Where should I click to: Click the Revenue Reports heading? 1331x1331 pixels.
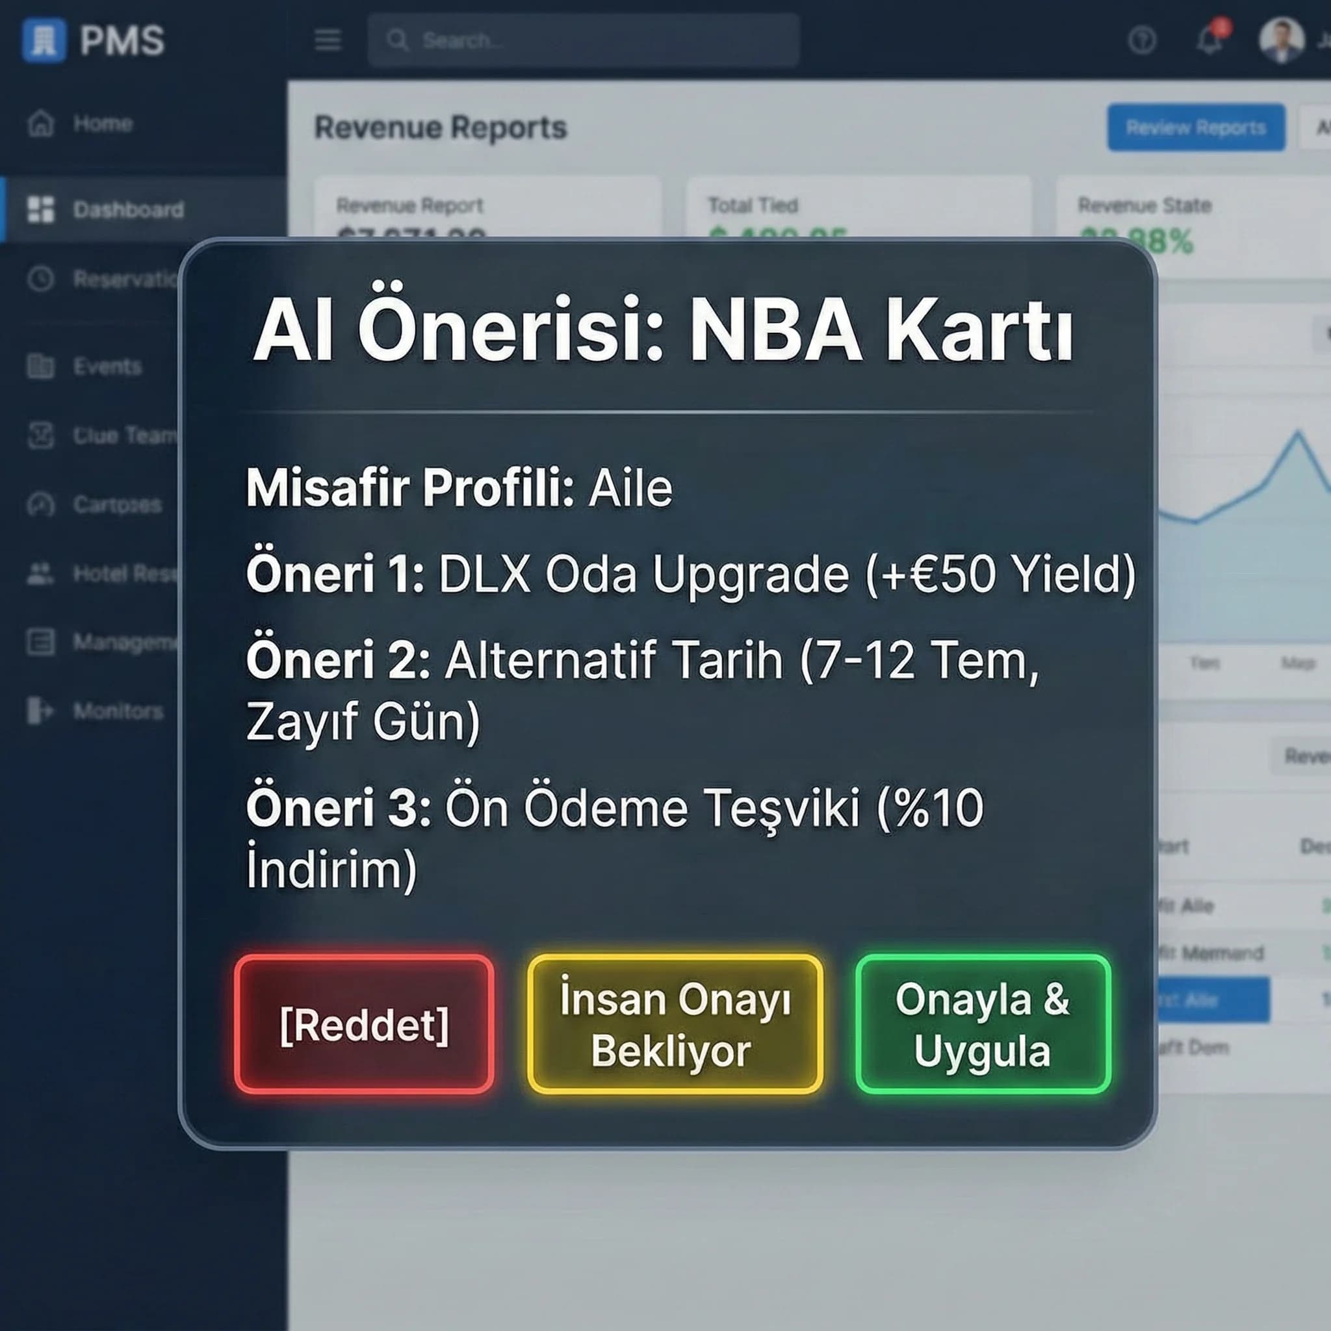click(x=441, y=127)
